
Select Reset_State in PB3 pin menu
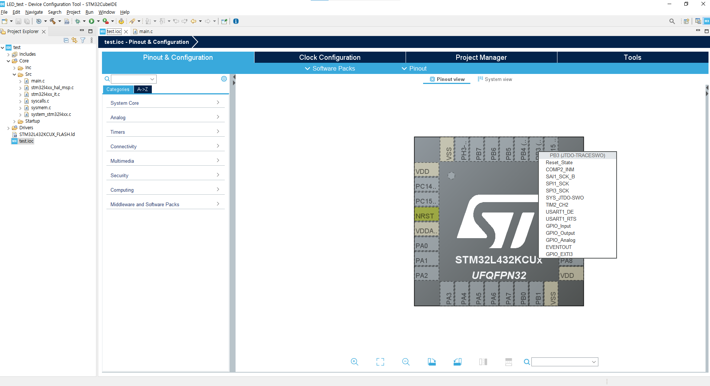pos(559,162)
